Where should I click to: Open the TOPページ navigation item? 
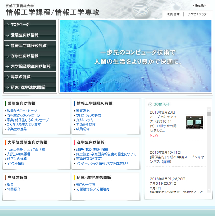tap(30, 25)
